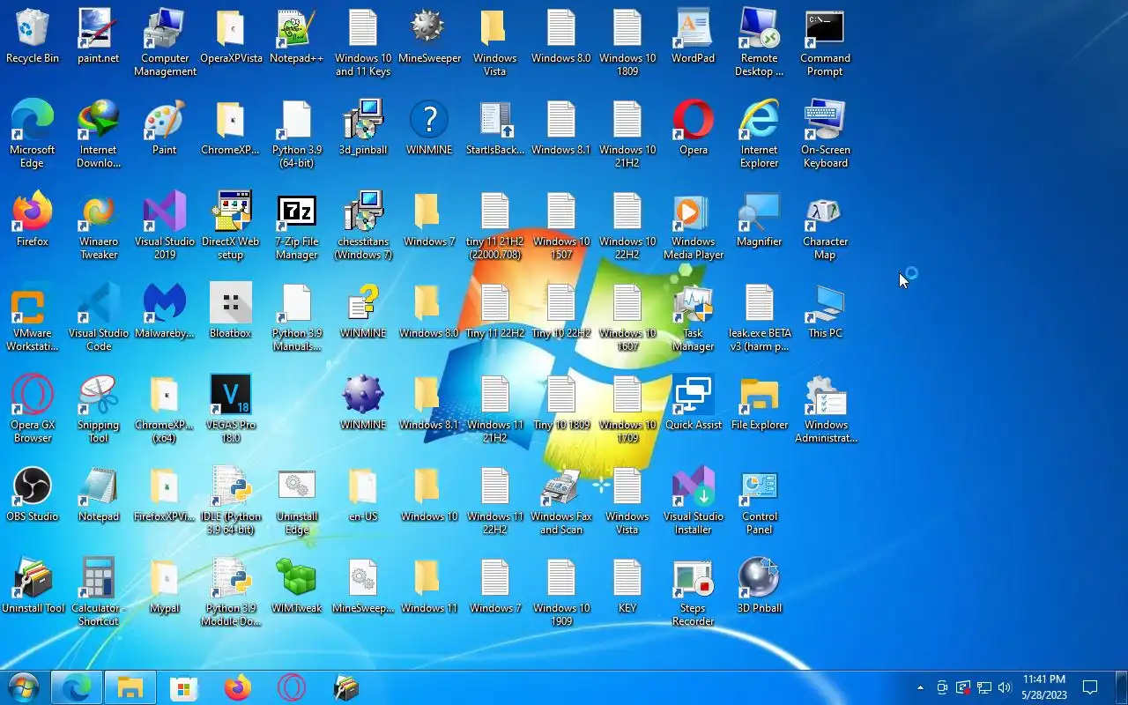Screen dimensions: 1128x705
Task: Open the Computer Management shortcut
Action: pos(165,43)
